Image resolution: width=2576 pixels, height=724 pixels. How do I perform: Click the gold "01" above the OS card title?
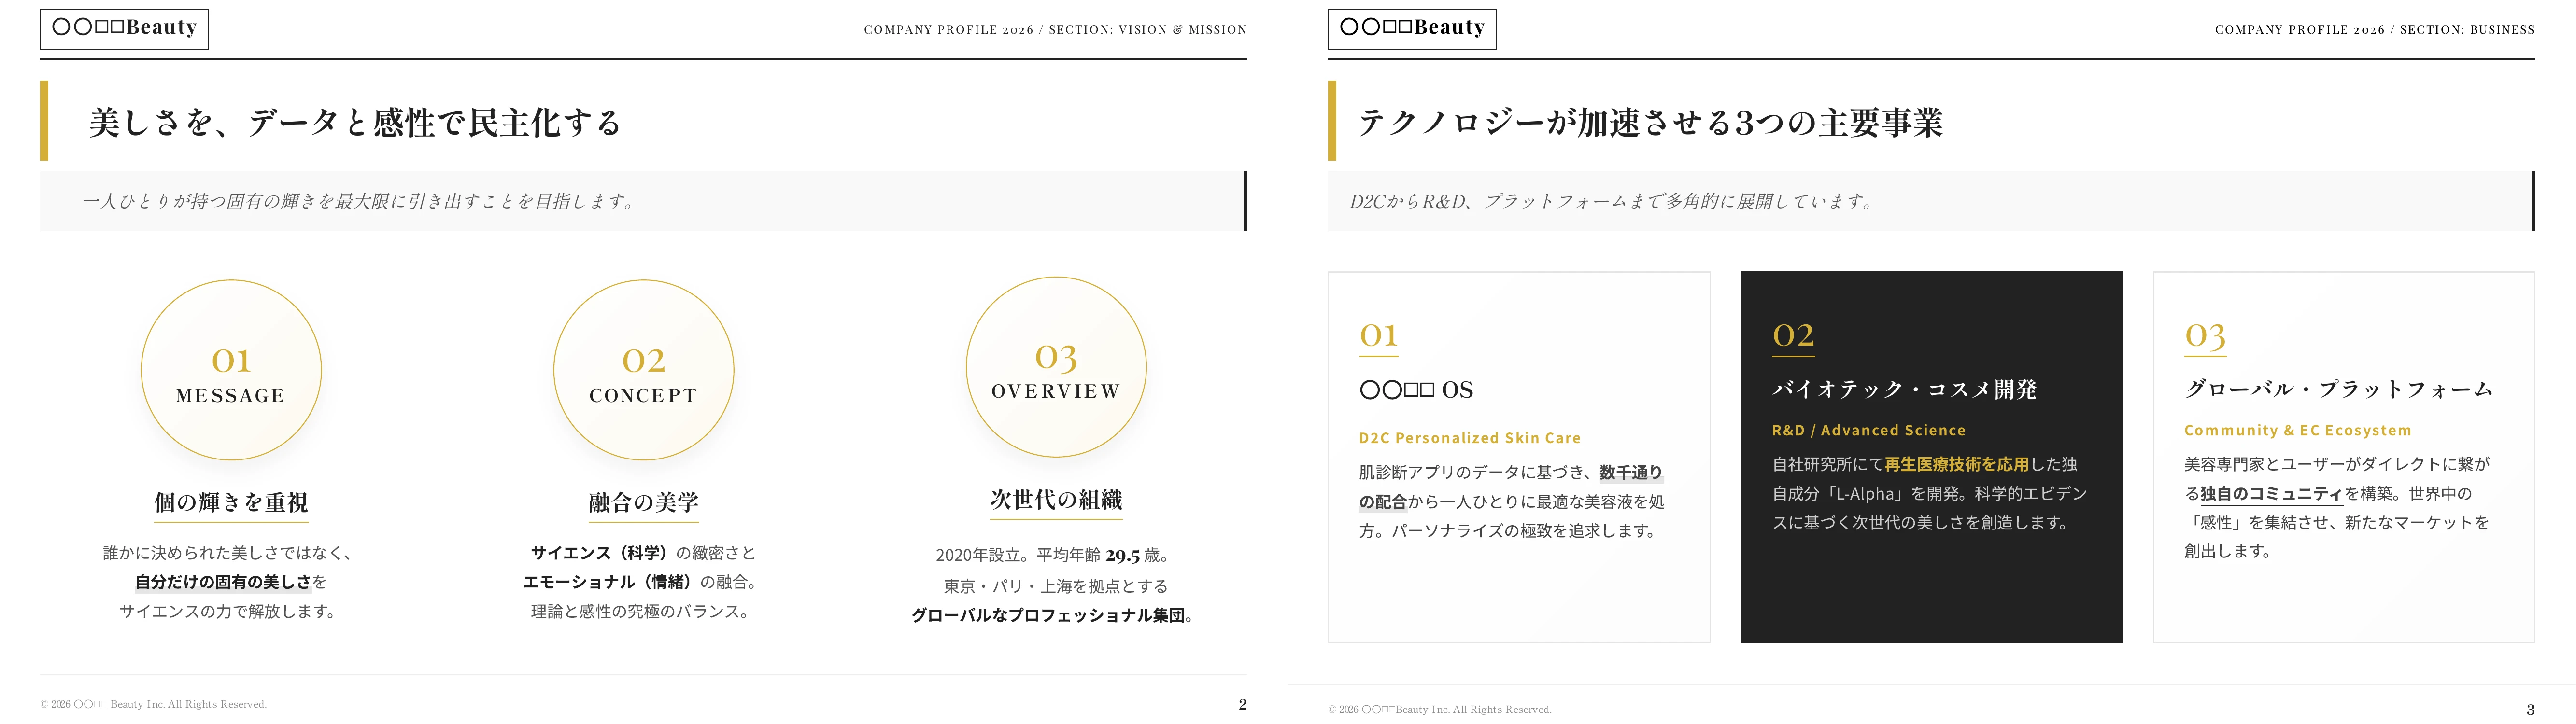coord(1378,335)
